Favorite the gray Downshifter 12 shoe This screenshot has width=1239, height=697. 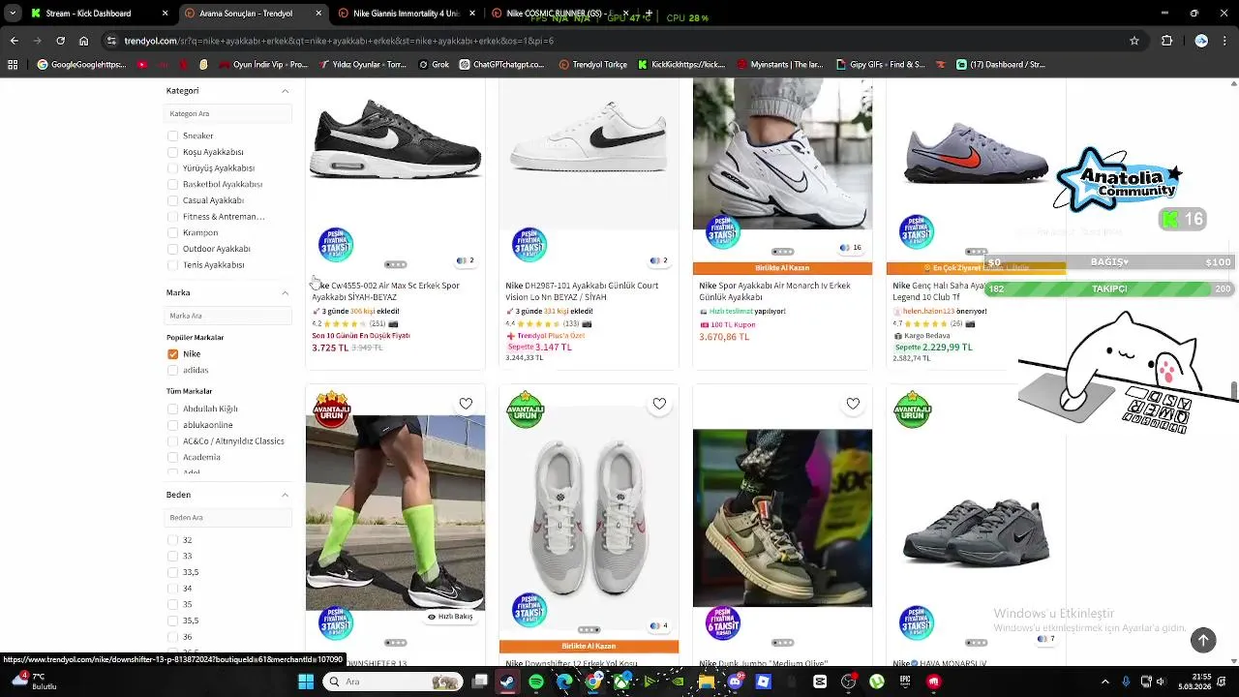point(659,404)
